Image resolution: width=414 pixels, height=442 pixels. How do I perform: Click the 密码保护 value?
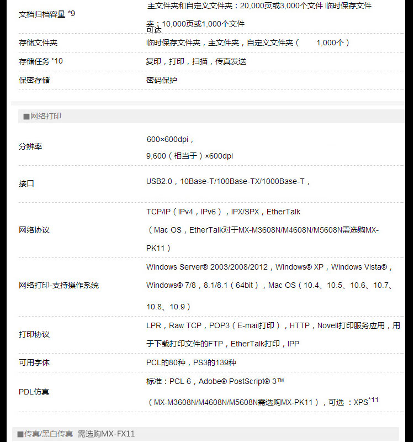tap(162, 80)
